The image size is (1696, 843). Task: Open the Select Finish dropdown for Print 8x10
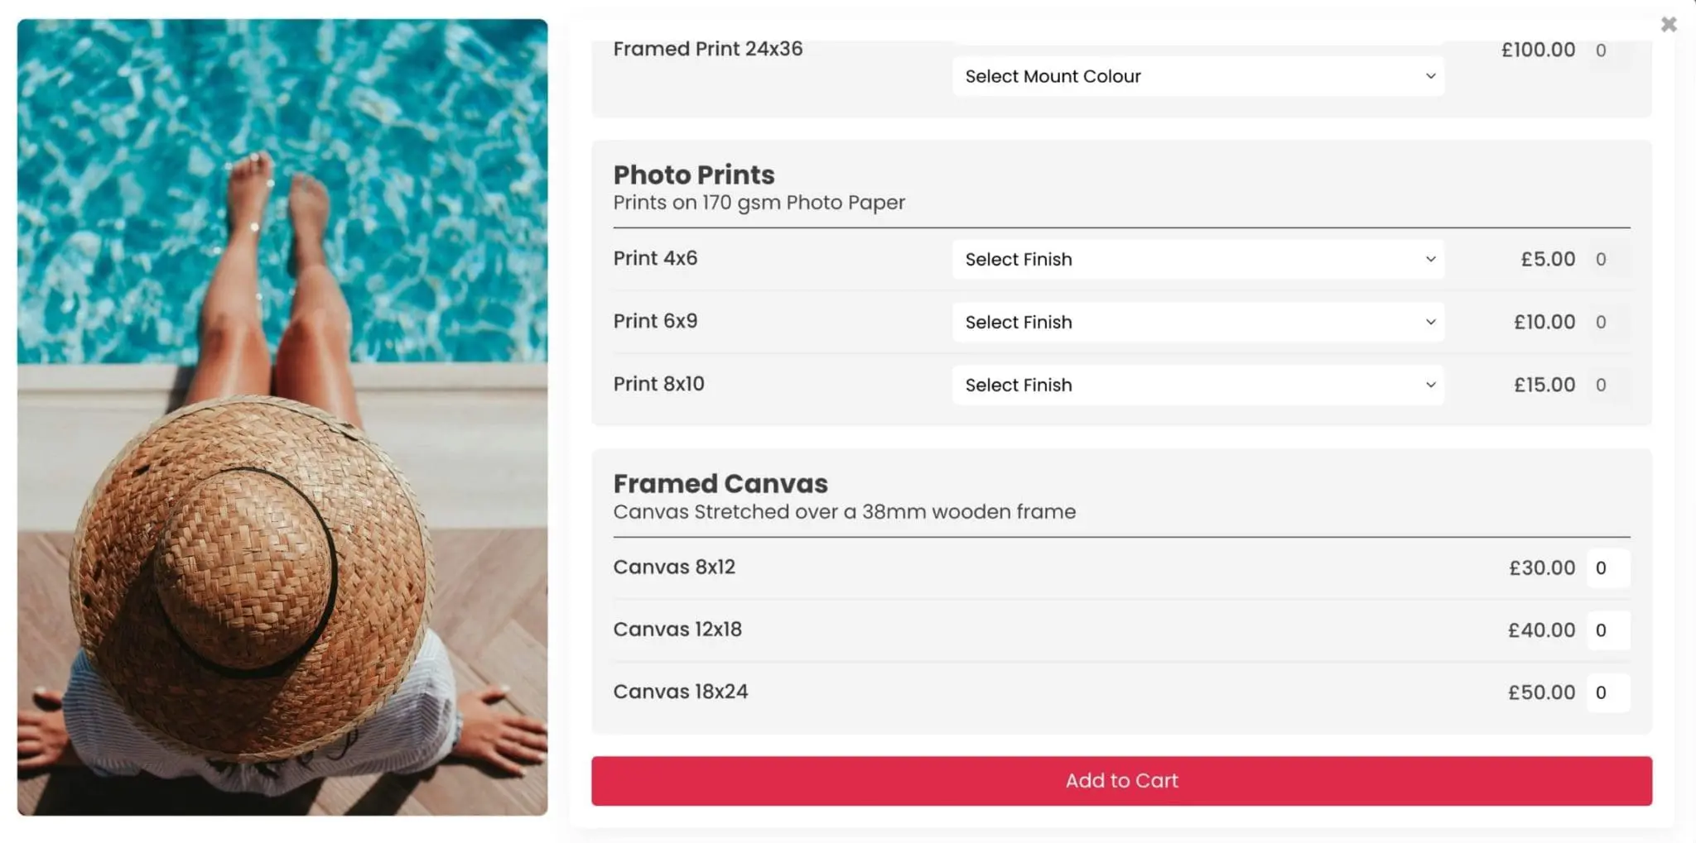point(1197,385)
